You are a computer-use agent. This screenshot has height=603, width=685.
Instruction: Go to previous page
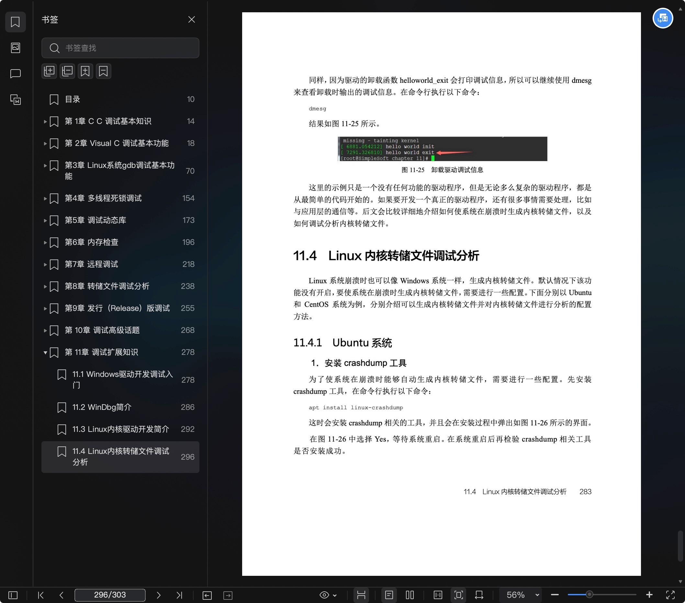click(x=61, y=595)
